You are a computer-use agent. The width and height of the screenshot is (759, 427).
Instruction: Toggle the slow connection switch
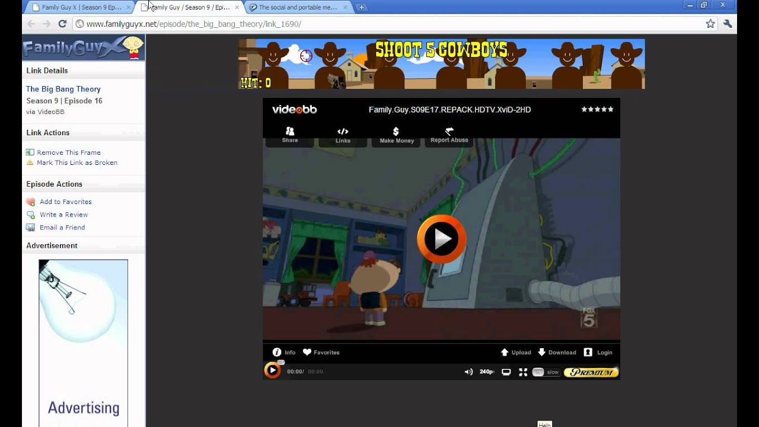pos(545,372)
